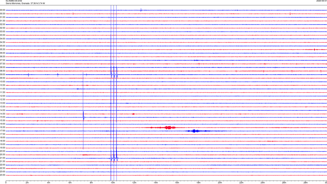Select the 07:30 trace time label
The image size is (327, 184).
pos(3,64)
